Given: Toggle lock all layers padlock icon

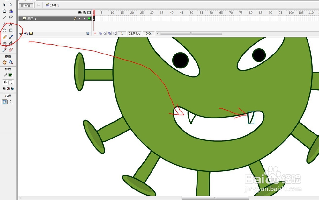Looking at the screenshot, I should point(85,13).
